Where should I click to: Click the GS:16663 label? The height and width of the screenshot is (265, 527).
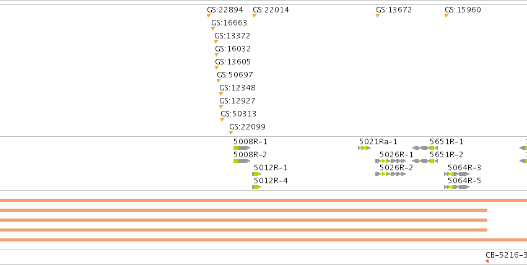(x=229, y=23)
